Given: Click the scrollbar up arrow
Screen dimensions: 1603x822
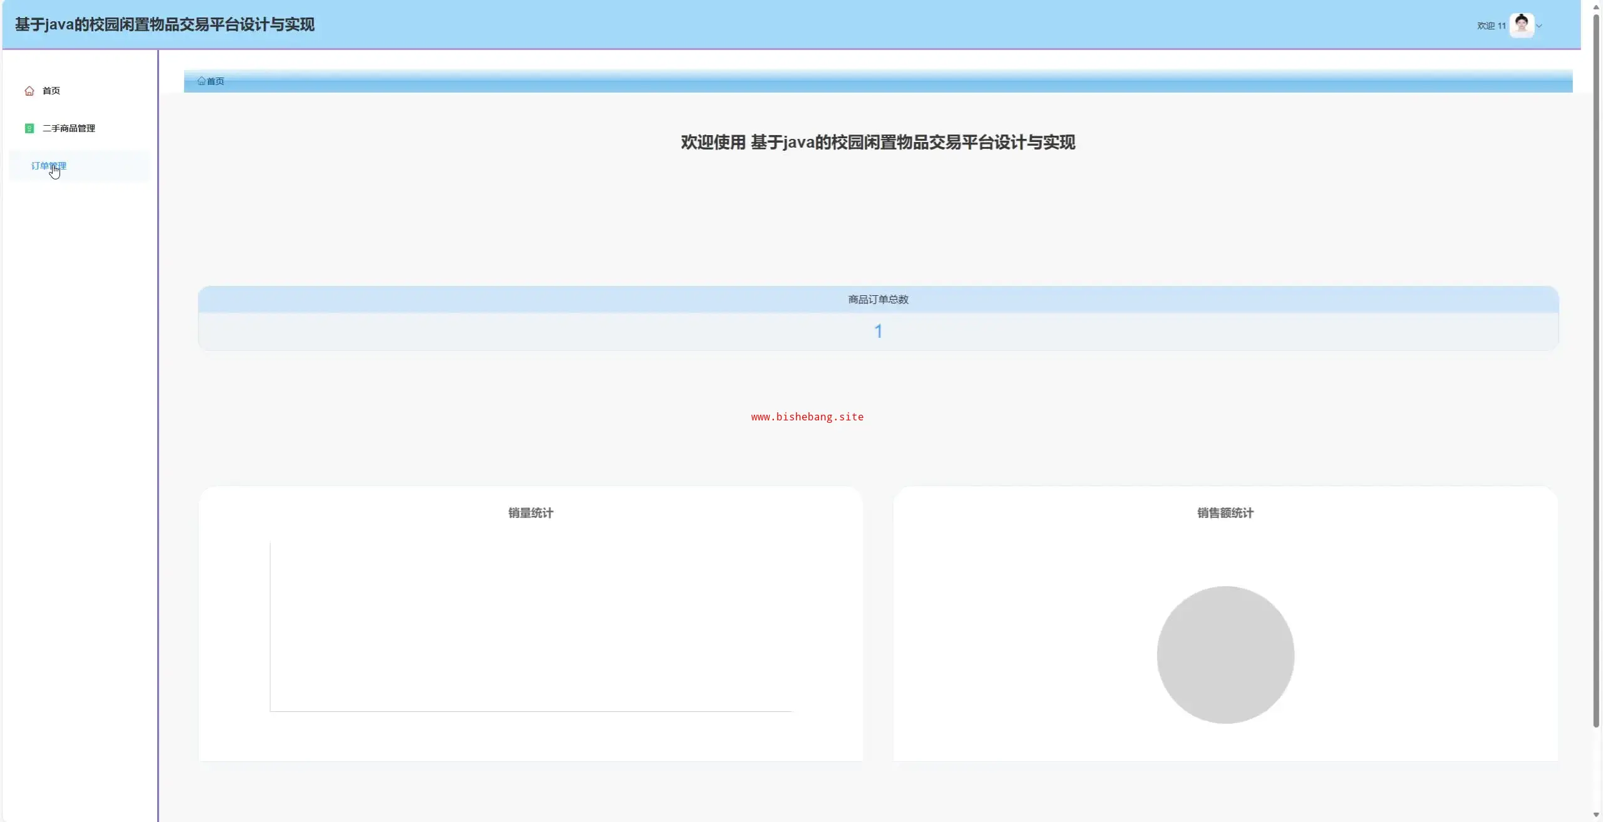Looking at the screenshot, I should click(x=1596, y=6).
